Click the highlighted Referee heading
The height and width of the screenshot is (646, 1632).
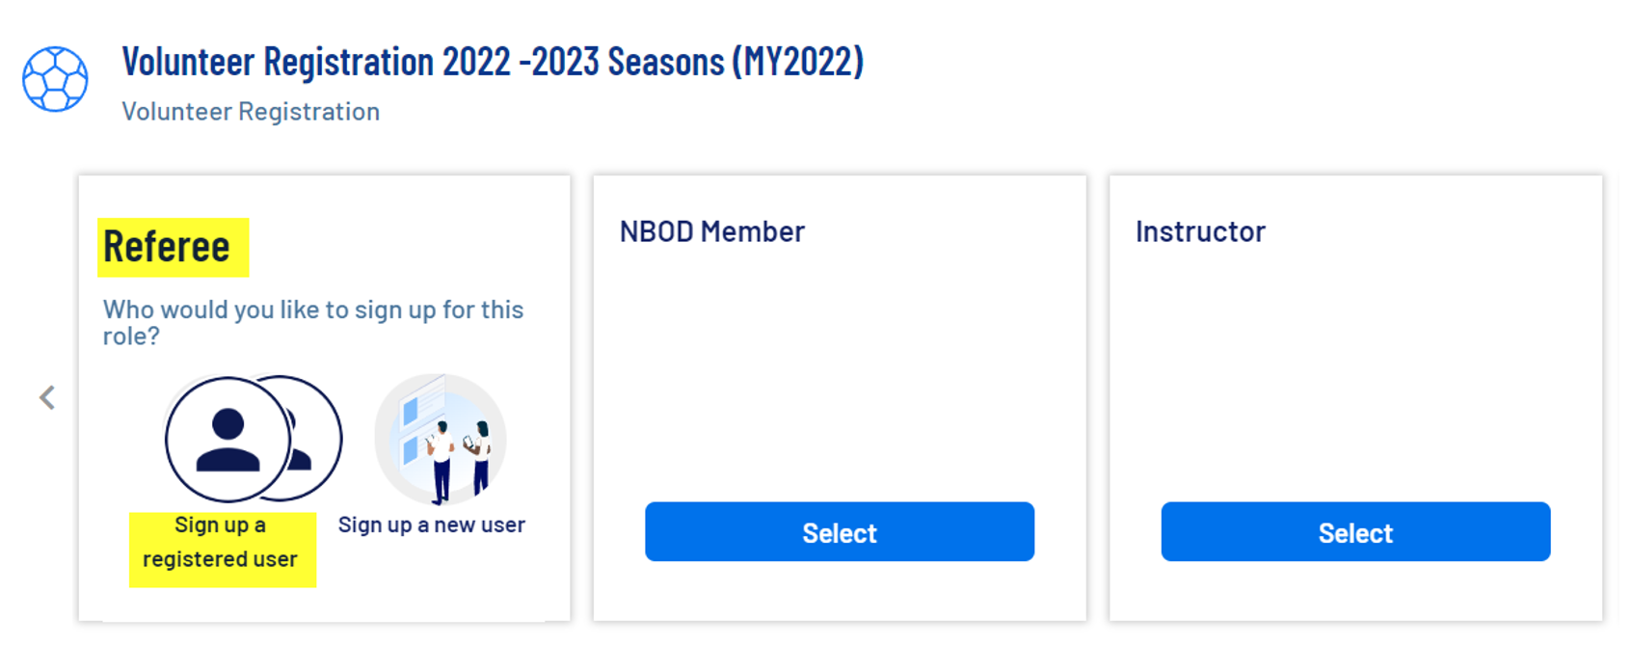pyautogui.click(x=167, y=247)
